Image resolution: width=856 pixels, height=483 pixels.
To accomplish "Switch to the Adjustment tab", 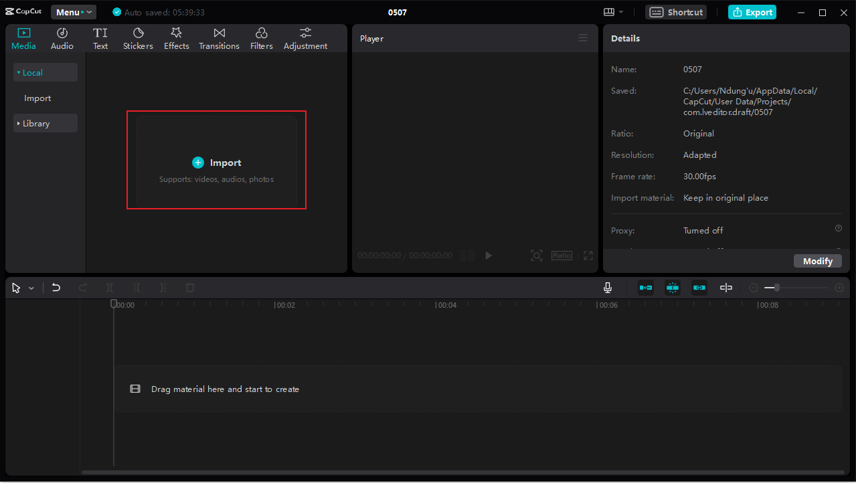I will pos(305,39).
